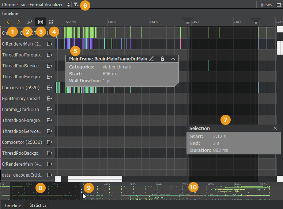283x209 pixels.
Task: Click the edit pencil icon in event tooltip
Action: pos(152,59)
